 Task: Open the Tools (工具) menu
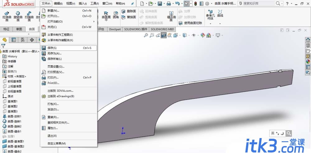95,3
